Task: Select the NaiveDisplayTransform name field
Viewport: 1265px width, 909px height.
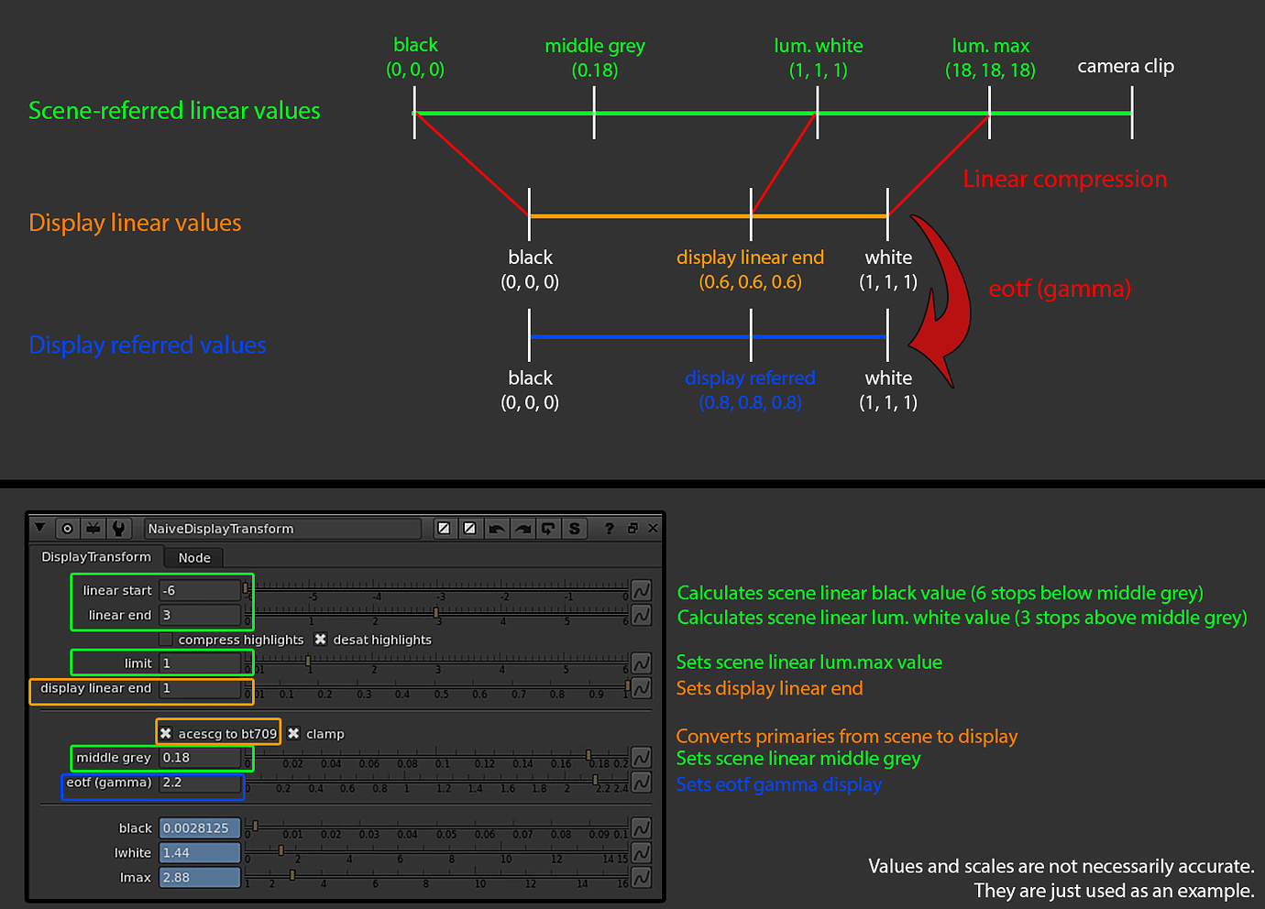Action: 282,528
